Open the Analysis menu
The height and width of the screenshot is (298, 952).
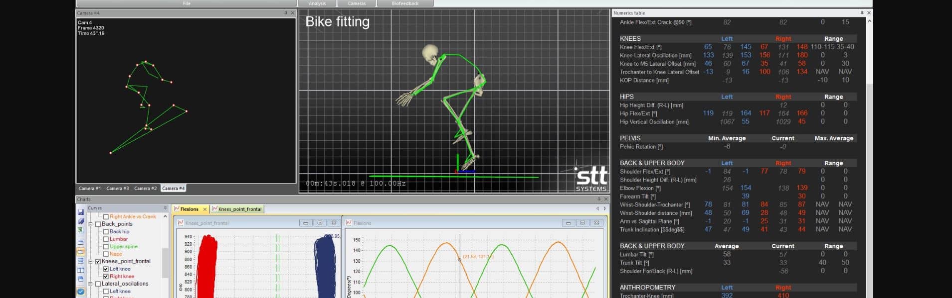317,3
